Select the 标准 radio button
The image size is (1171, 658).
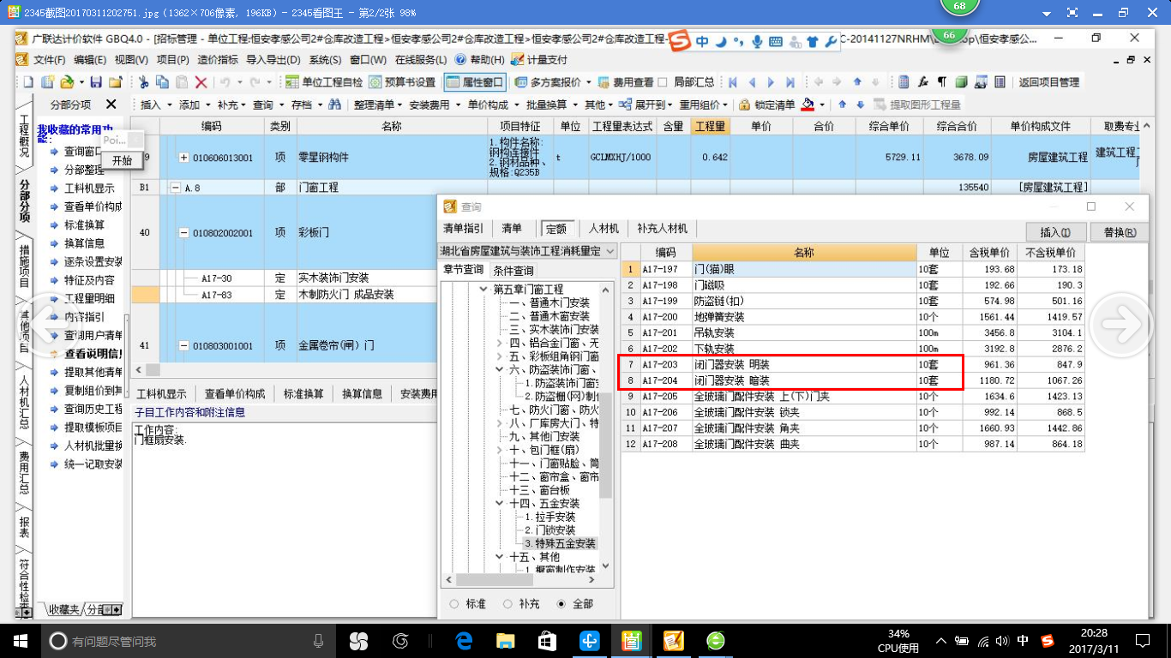tap(454, 604)
